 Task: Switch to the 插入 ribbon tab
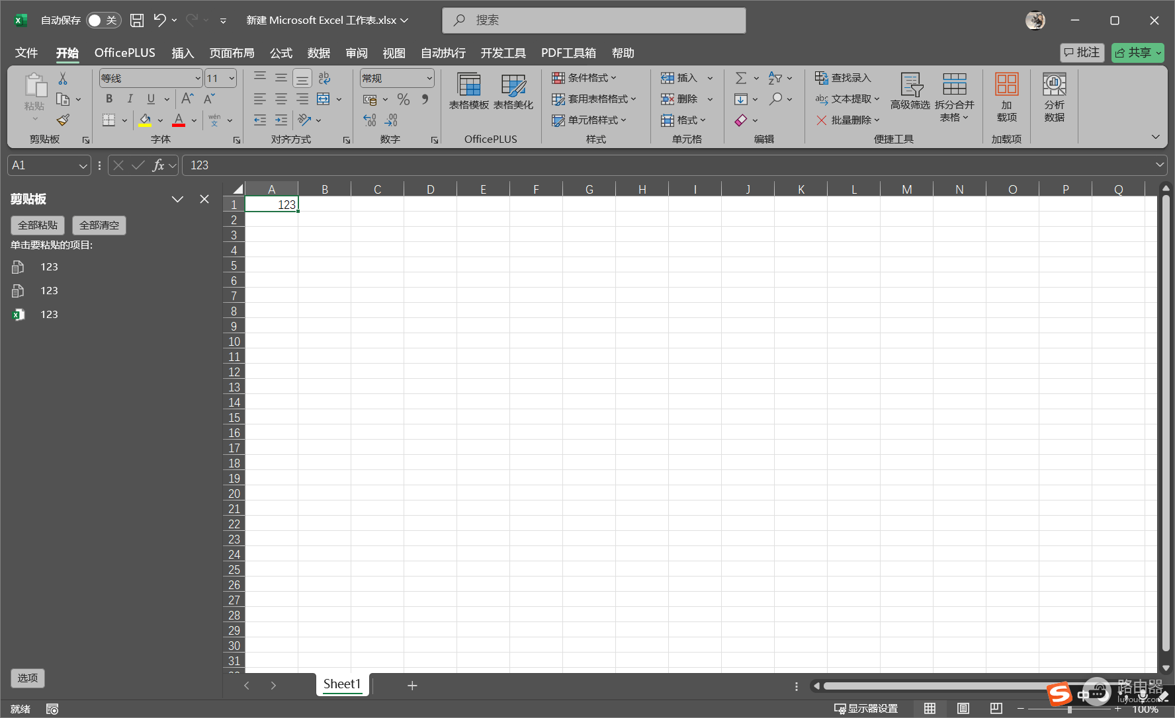(x=183, y=53)
